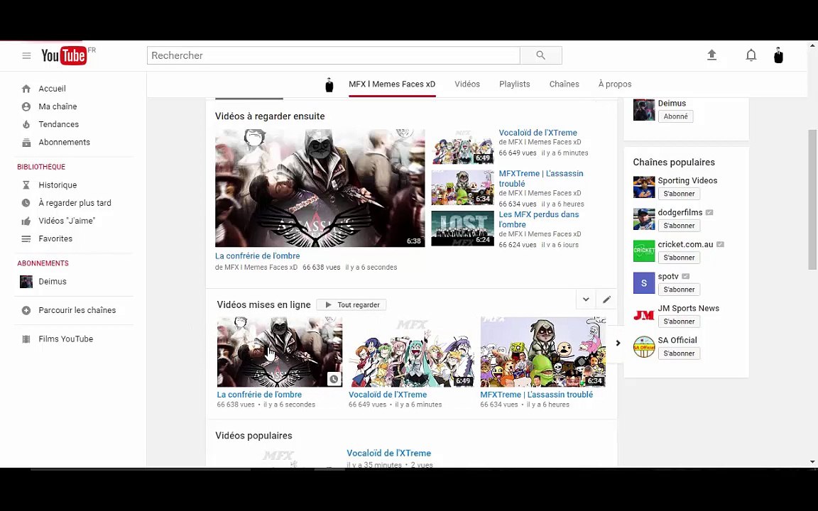Open the Les MFX perdus LOST thumbnail

[462, 229]
